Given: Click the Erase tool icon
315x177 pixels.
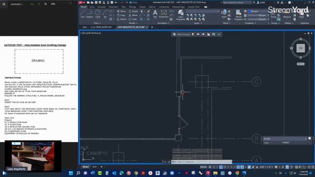Looking at the screenshot, I should pos(148,11).
